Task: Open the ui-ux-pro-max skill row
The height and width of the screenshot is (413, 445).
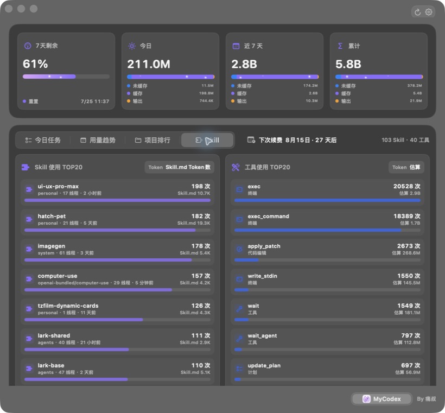Action: [118, 192]
